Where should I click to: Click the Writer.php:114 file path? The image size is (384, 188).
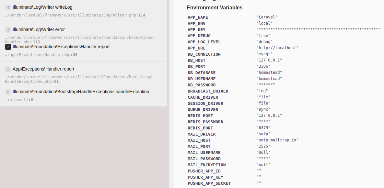[x=75, y=15]
